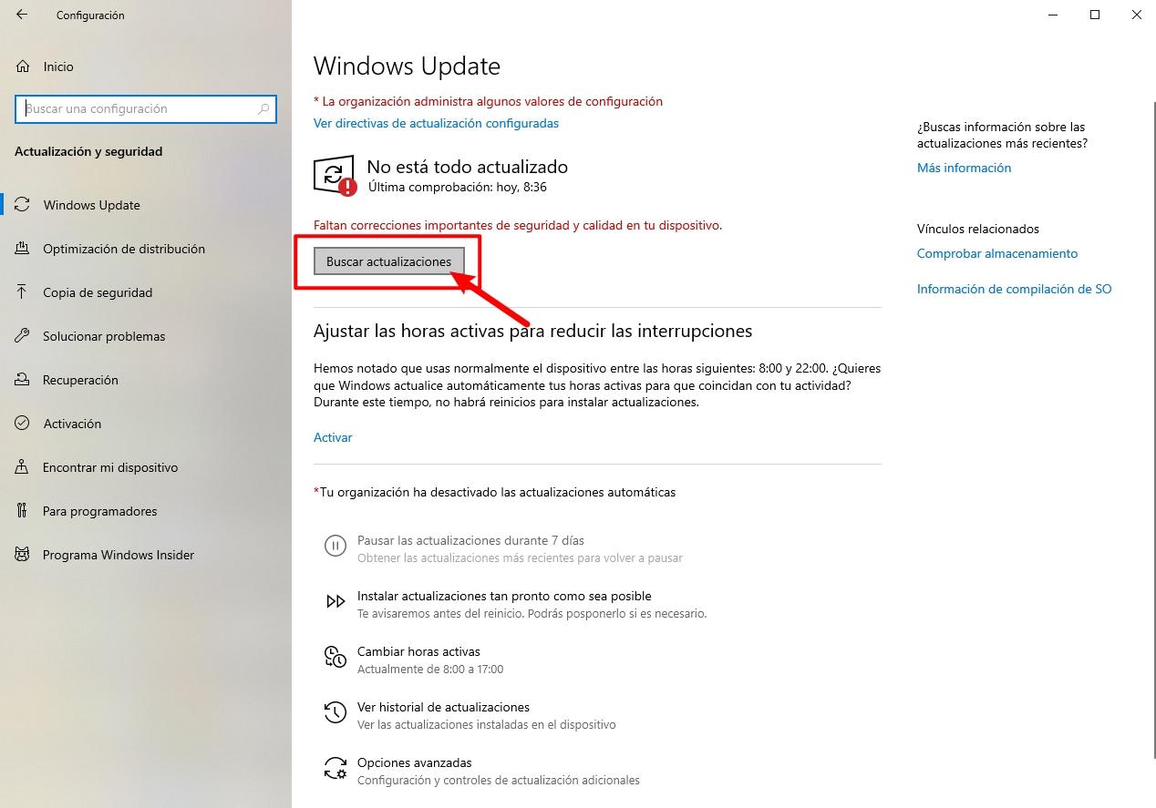
Task: Open Optimización de distribución icon
Action: 23,249
